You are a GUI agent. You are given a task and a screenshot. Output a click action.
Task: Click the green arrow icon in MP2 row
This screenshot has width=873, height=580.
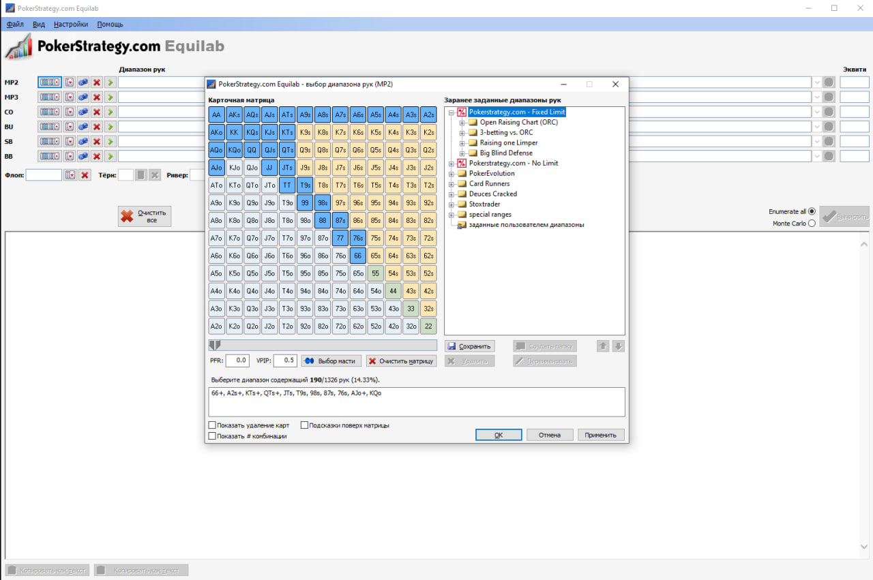tap(110, 82)
